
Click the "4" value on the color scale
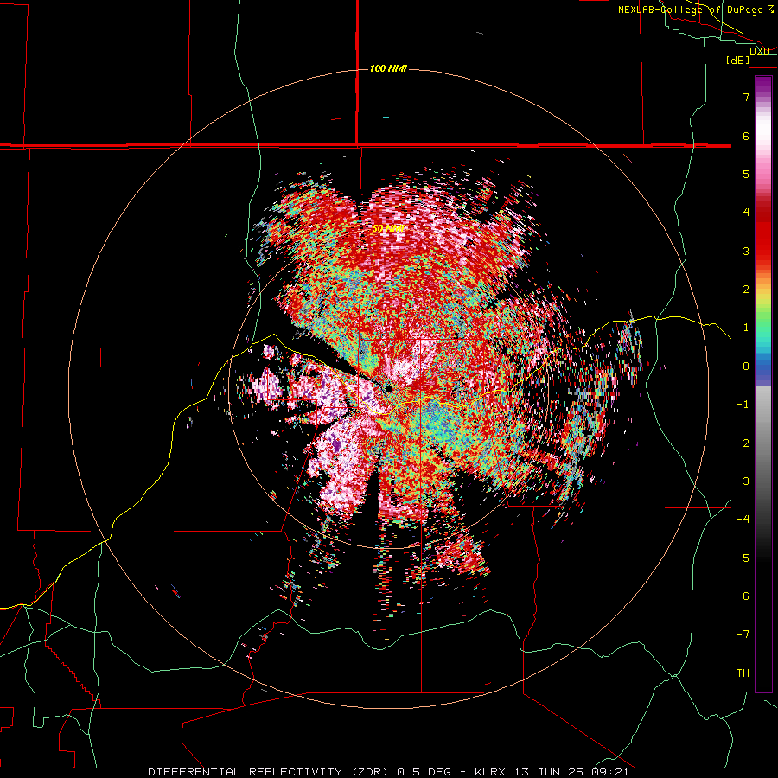coord(746,213)
